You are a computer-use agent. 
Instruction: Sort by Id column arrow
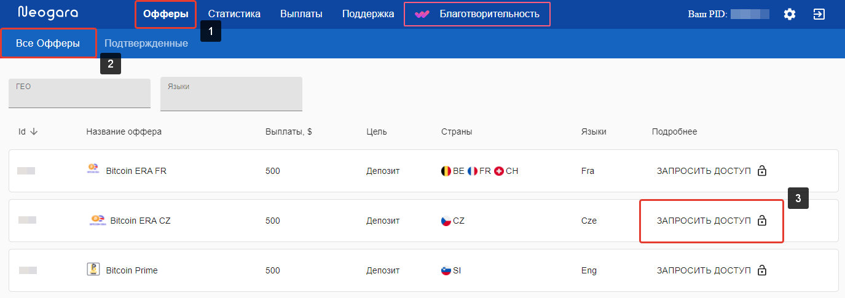34,131
